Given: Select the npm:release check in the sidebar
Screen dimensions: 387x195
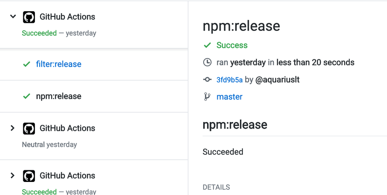Looking at the screenshot, I should point(59,96).
